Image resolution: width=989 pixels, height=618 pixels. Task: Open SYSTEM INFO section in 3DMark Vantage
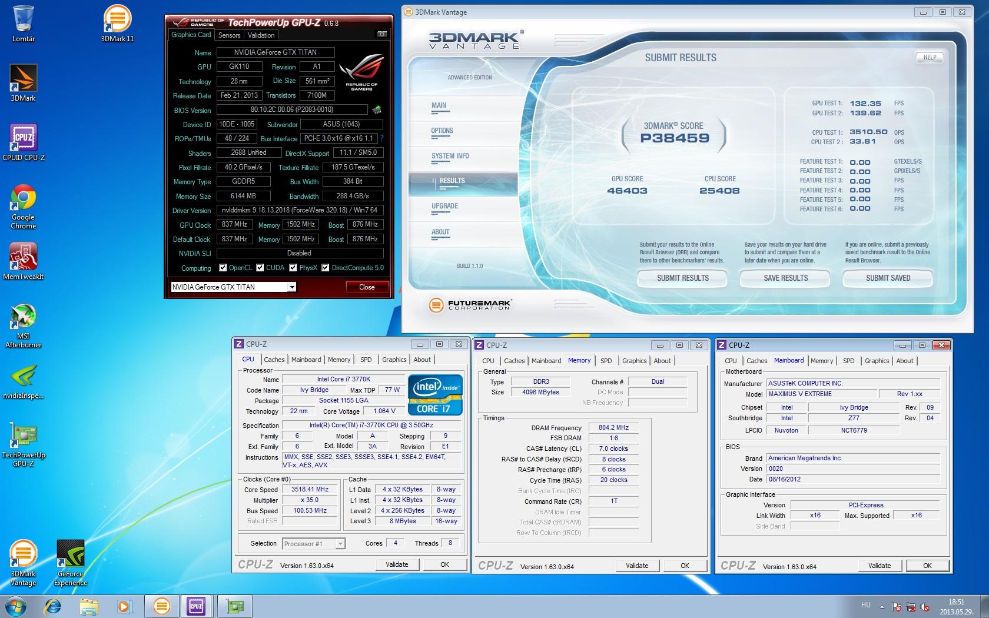point(450,156)
